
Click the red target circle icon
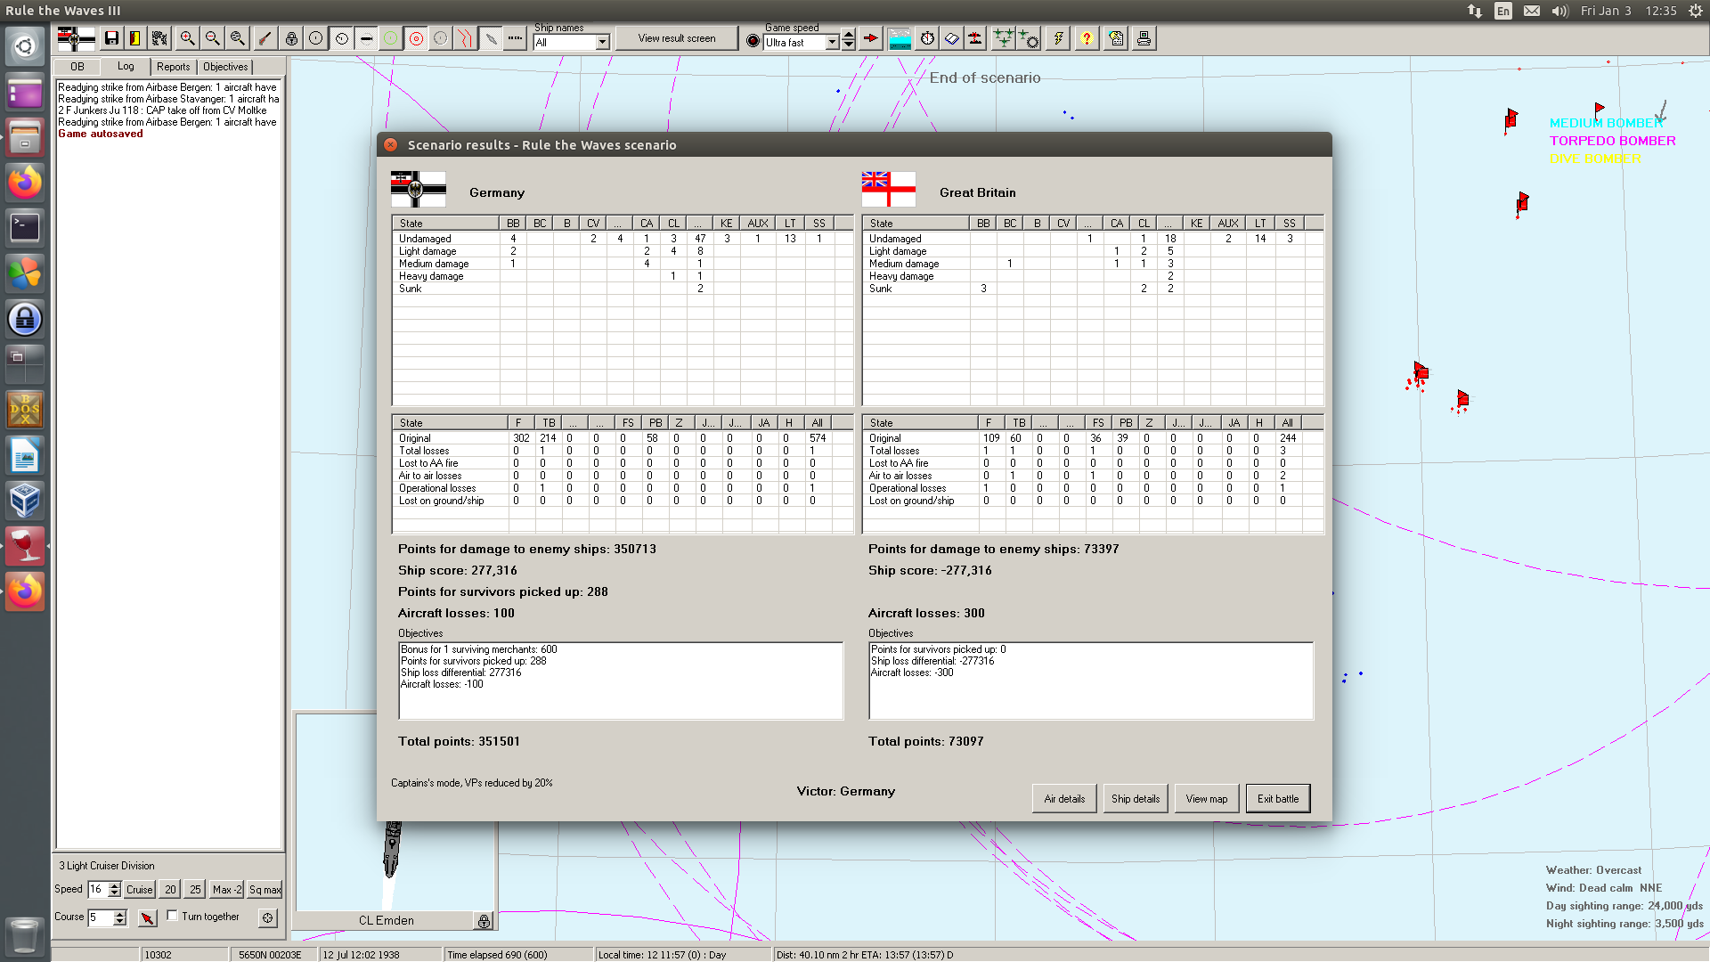click(416, 38)
